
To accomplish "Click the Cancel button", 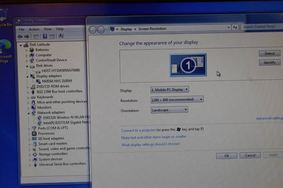I will (250, 155).
